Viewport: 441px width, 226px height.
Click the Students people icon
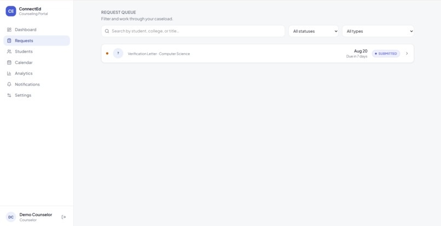pos(9,51)
